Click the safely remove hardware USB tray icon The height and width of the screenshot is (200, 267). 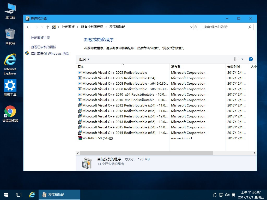(215, 195)
